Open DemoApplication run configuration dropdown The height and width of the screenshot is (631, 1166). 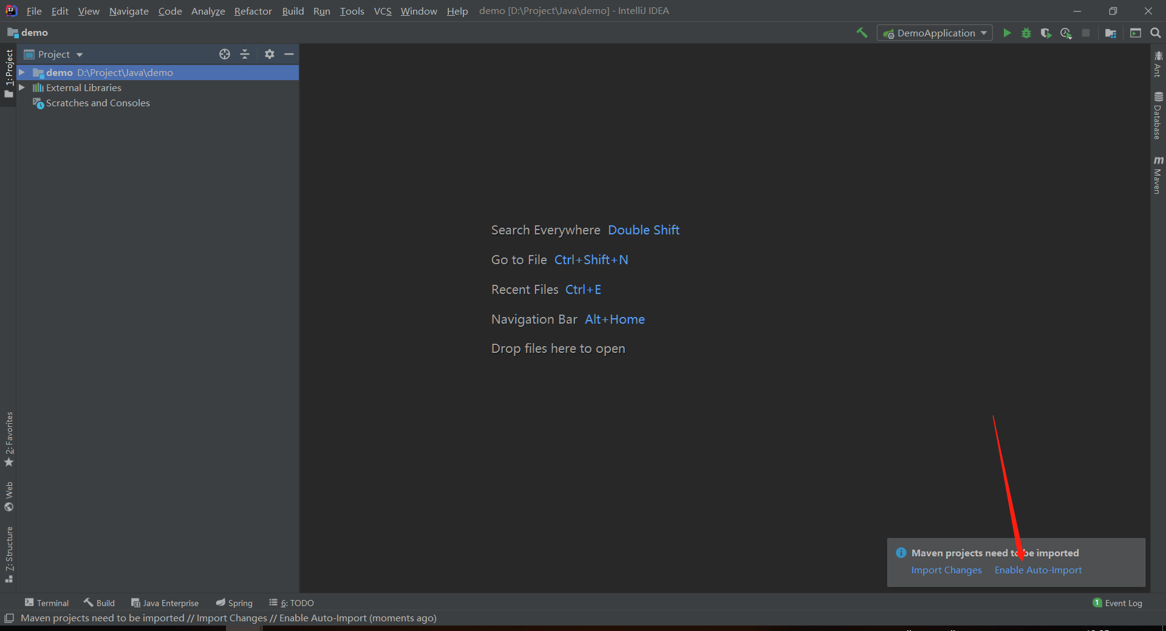tap(935, 33)
